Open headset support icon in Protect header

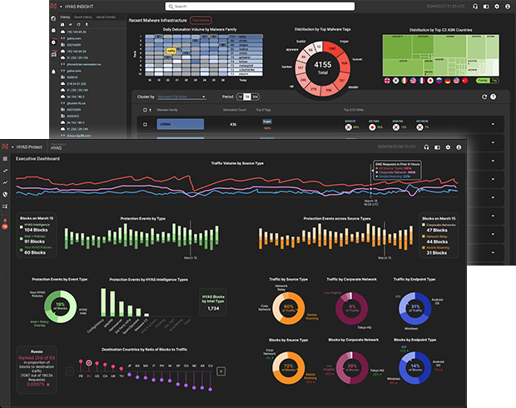click(x=426, y=147)
